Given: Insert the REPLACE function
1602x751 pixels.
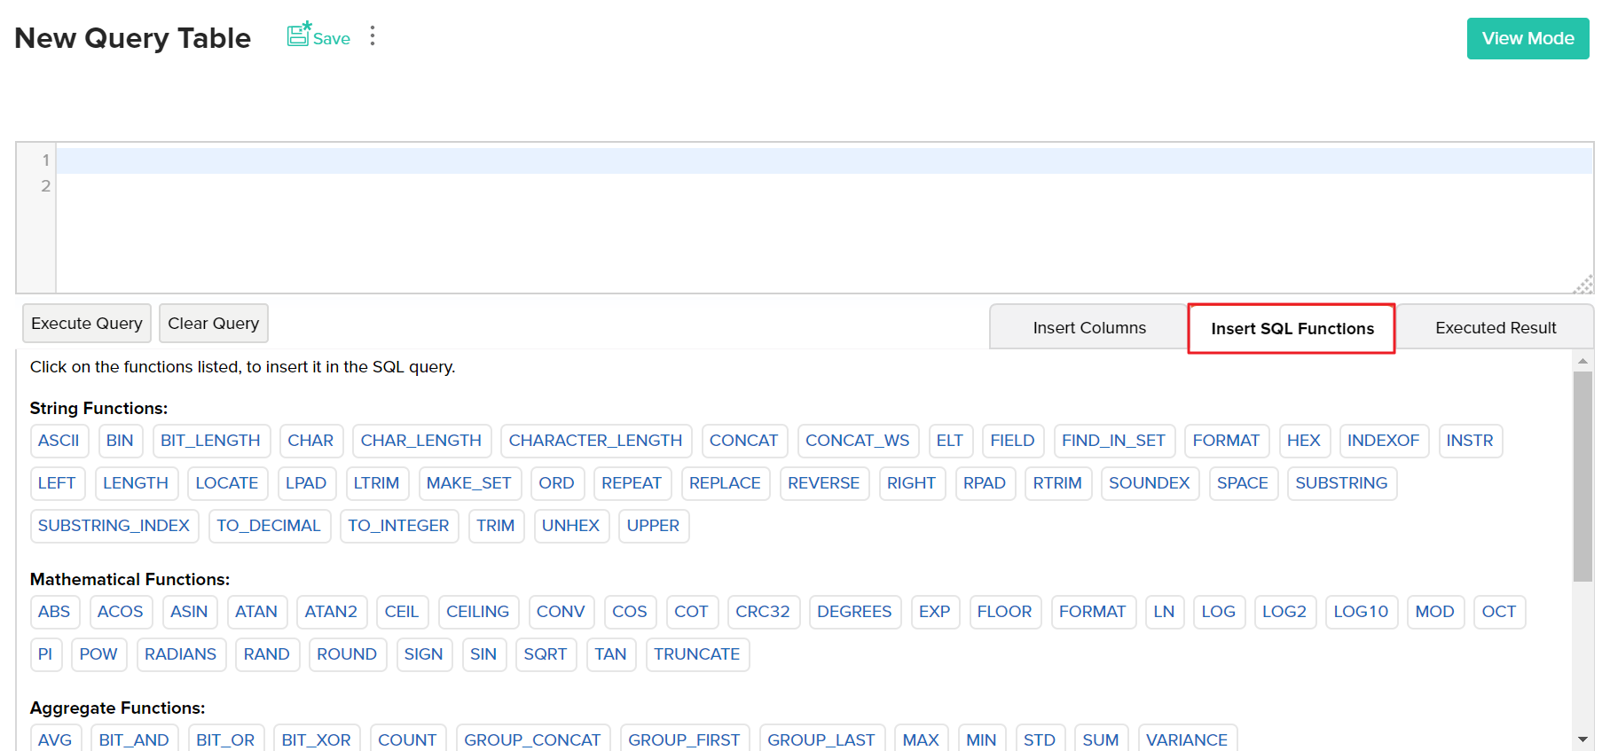Looking at the screenshot, I should pyautogui.click(x=726, y=483).
